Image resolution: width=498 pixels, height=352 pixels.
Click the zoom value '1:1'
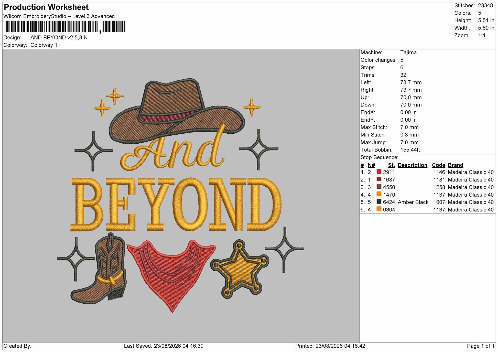click(x=482, y=35)
